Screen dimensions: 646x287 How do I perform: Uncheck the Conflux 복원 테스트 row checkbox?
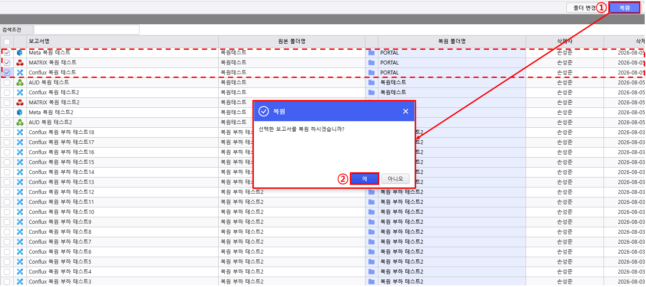(7, 73)
